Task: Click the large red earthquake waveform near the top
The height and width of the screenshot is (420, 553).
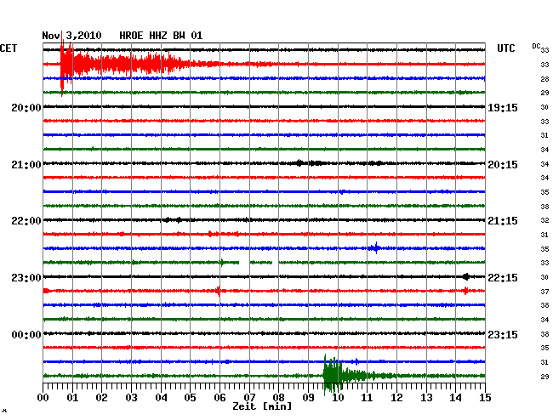Action: (x=127, y=64)
